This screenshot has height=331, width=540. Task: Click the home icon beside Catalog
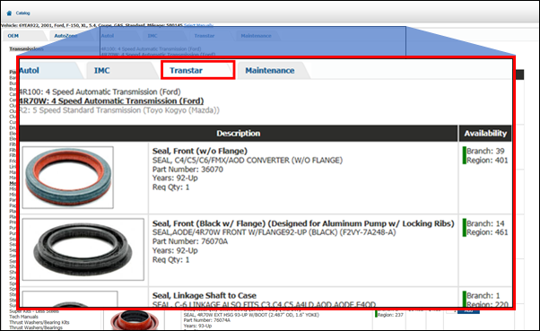point(9,13)
